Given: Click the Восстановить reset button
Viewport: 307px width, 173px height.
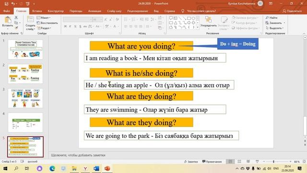Looking at the screenshot, I should (47, 23).
